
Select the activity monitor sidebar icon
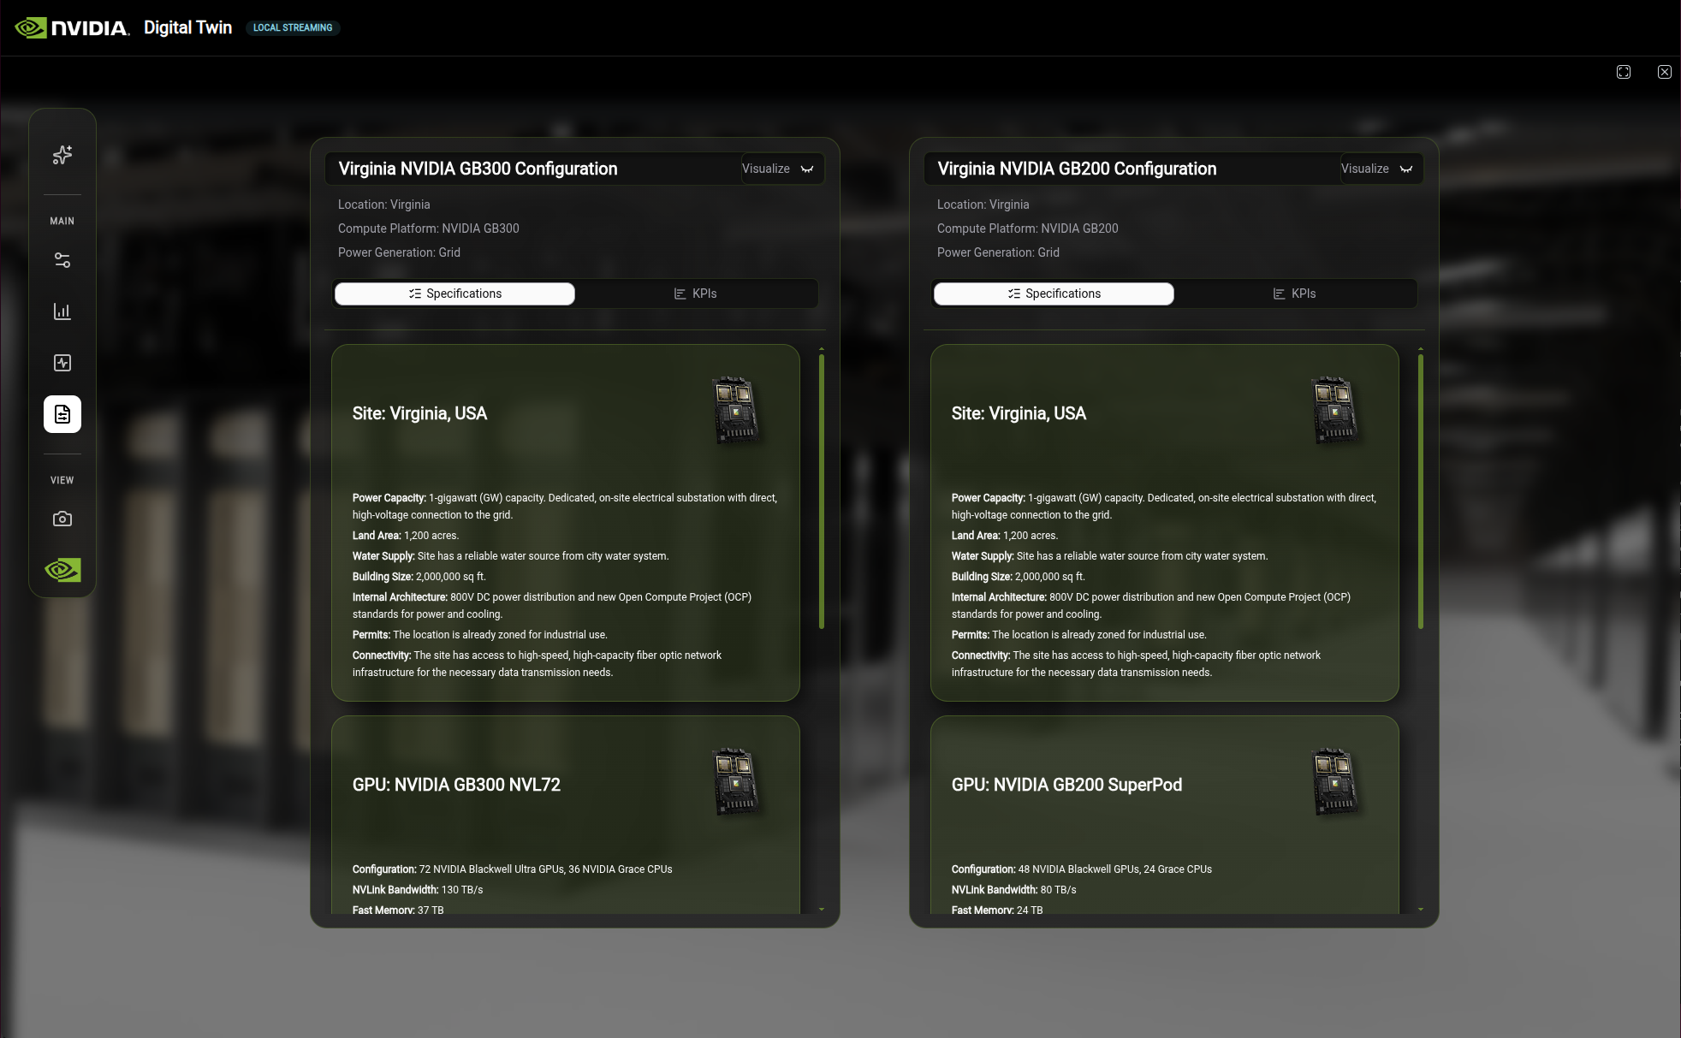click(x=62, y=363)
